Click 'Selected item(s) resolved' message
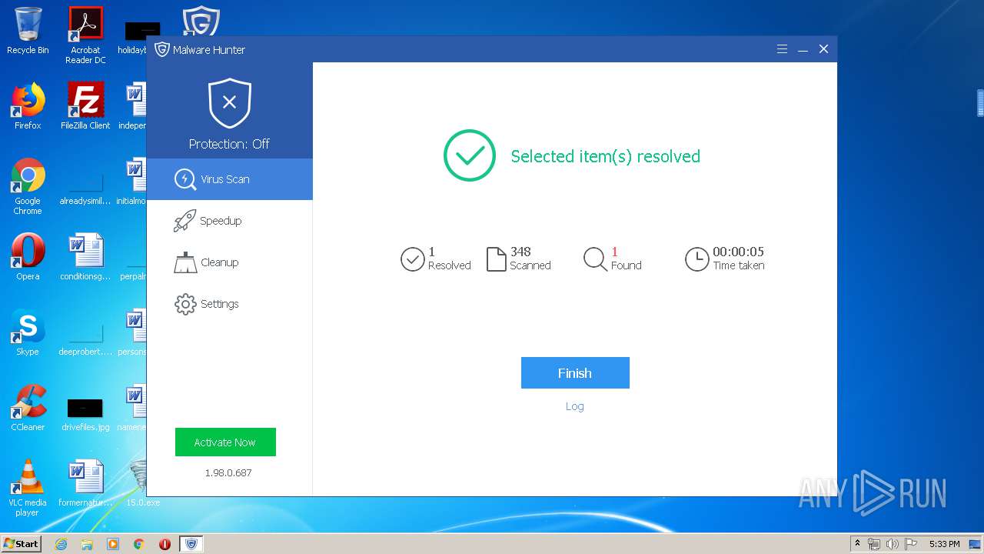 tap(606, 156)
